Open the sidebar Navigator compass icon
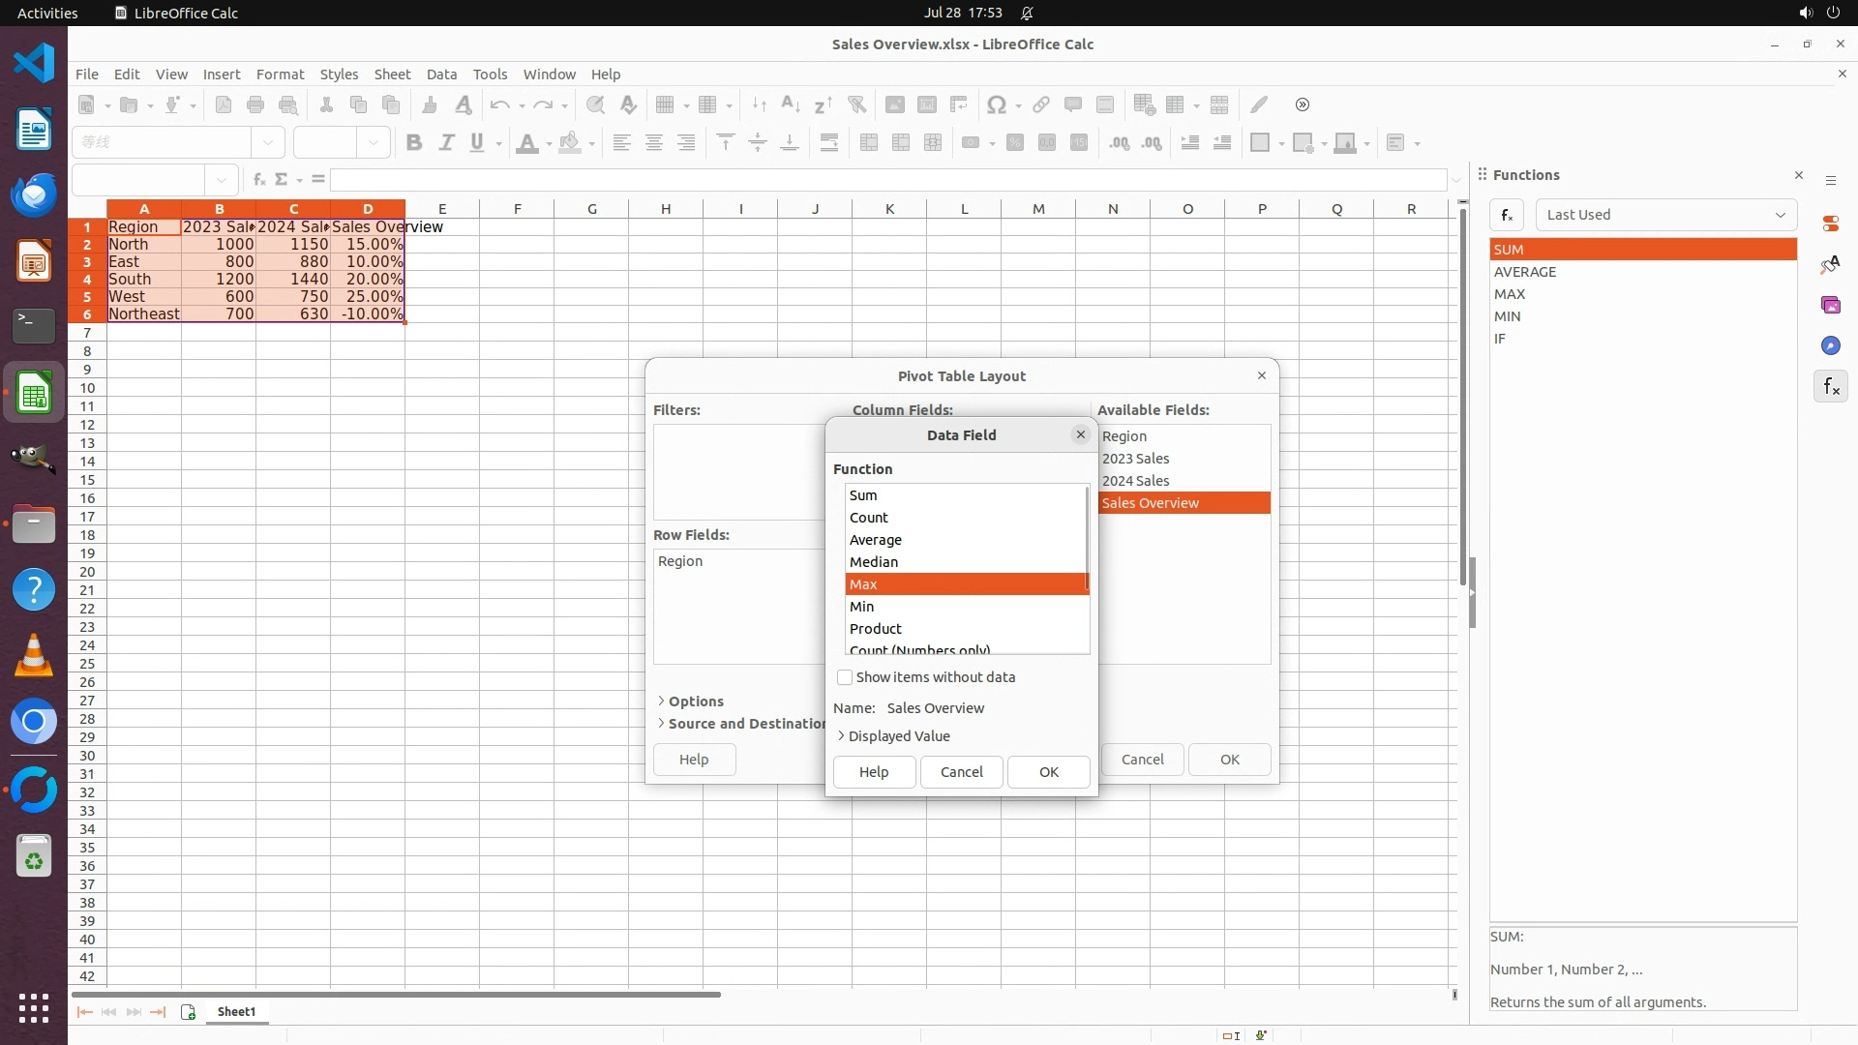 click(1830, 346)
